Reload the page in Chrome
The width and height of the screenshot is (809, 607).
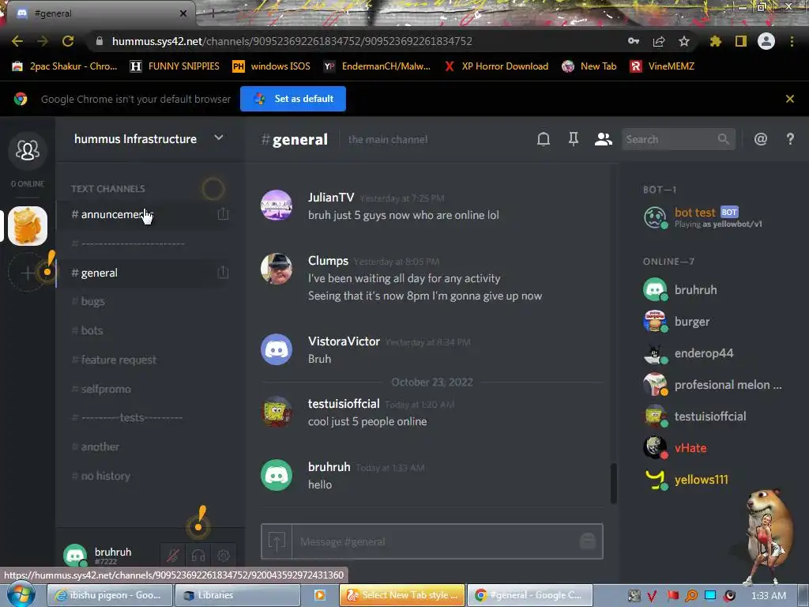[x=68, y=41]
